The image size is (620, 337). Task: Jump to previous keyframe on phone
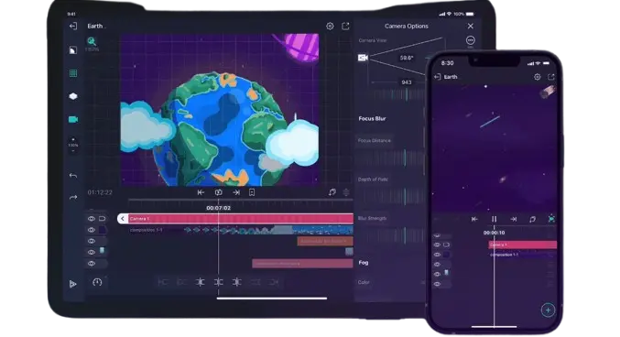[x=474, y=219]
